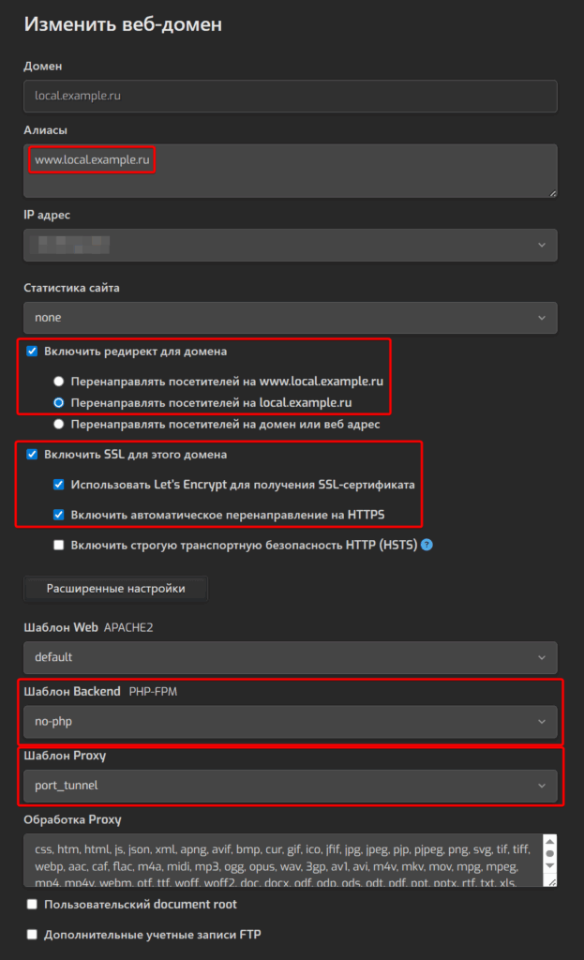Uncheck Enable SSL for this domain
The image size is (584, 960).
[32, 455]
